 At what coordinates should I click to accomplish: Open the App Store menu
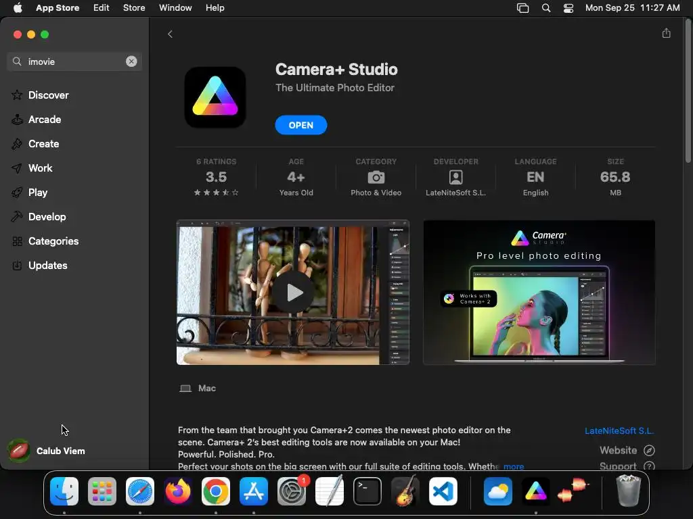[x=58, y=7]
